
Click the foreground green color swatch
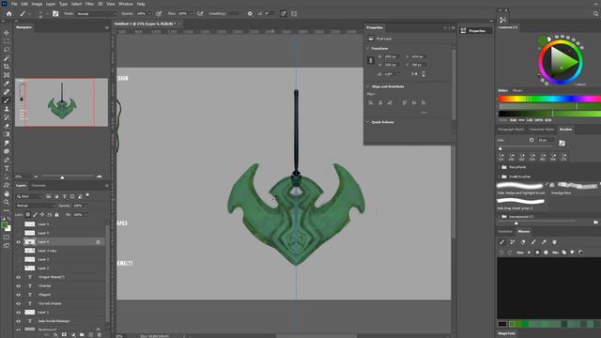pyautogui.click(x=5, y=225)
